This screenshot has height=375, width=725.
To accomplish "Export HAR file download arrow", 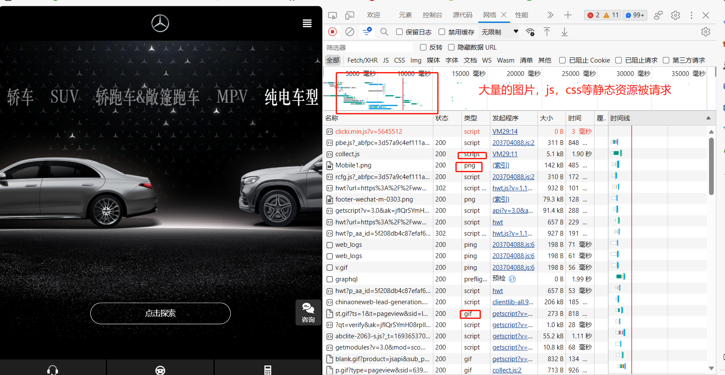I will click(564, 32).
